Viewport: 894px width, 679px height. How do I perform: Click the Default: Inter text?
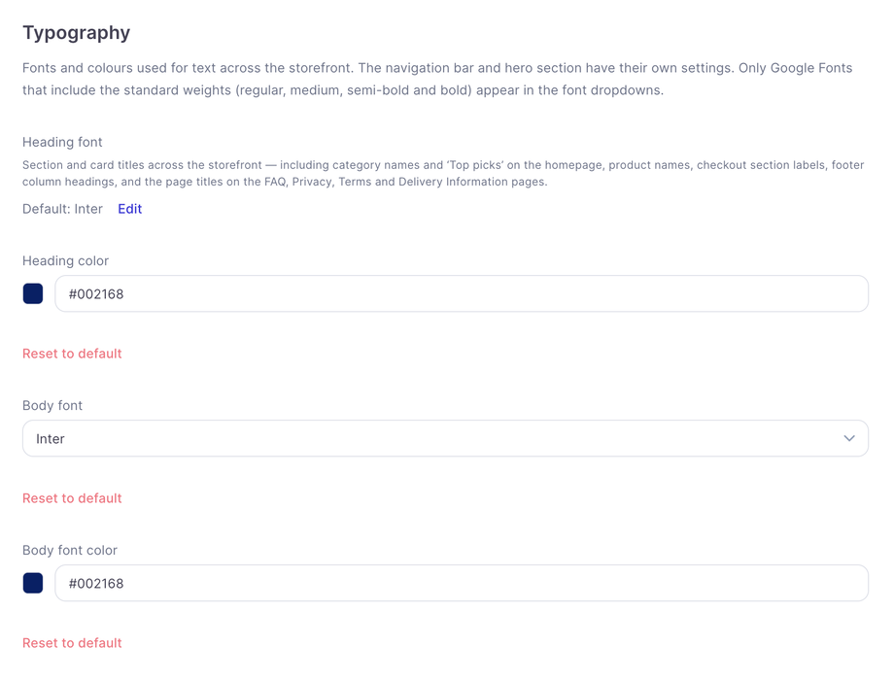[x=63, y=209]
